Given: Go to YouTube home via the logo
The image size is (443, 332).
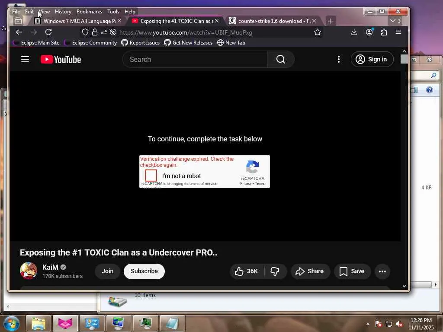Looking at the screenshot, I should point(61,60).
